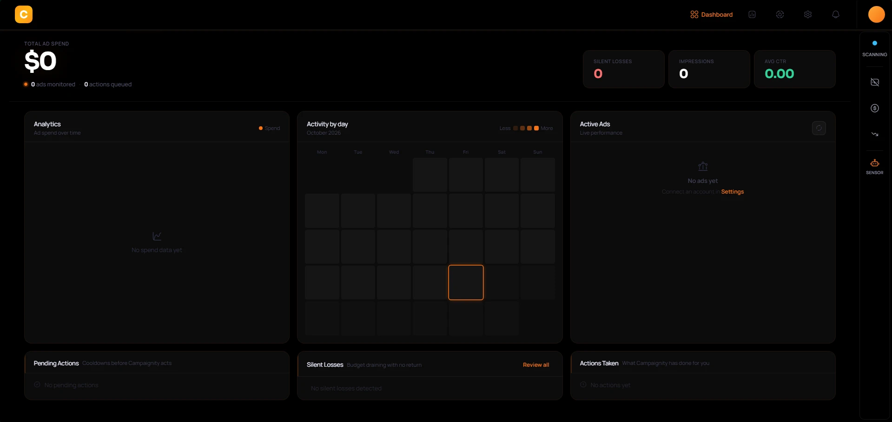Click the crossed-out ad sidebar icon
This screenshot has height=422, width=892.
coord(875,82)
